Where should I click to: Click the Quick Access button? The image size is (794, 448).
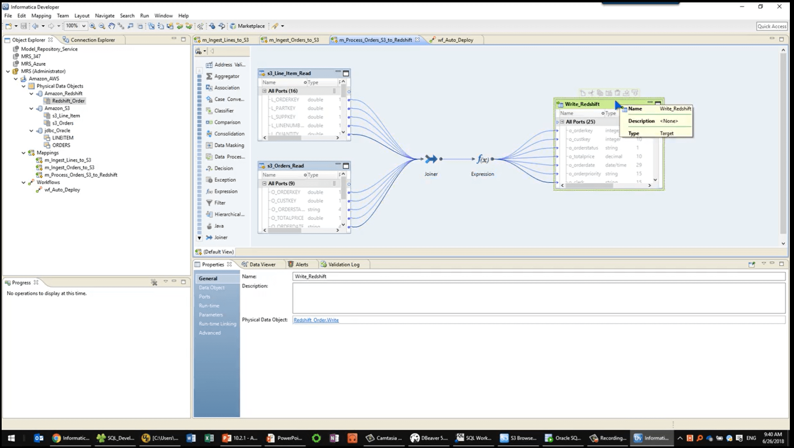pos(771,26)
